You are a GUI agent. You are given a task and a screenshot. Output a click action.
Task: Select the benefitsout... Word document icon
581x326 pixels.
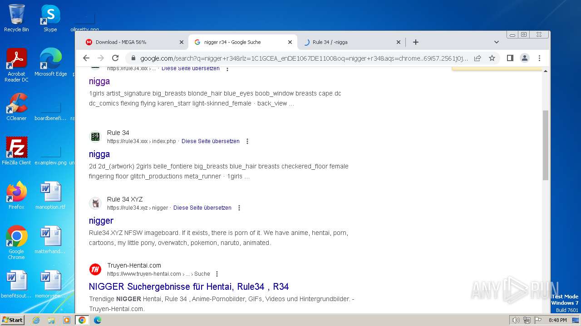[x=16, y=284]
